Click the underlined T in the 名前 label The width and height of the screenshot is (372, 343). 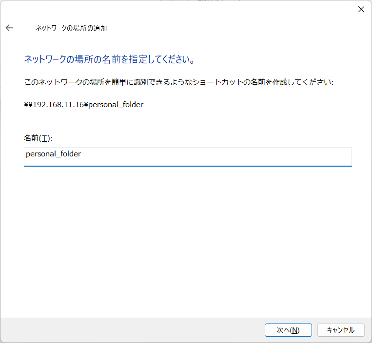click(x=44, y=138)
